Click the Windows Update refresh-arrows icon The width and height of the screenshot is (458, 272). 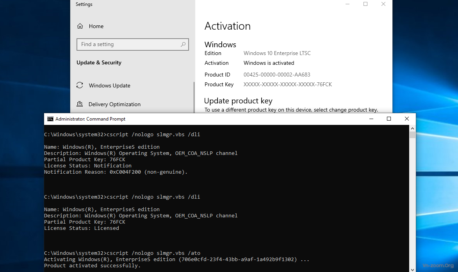tap(80, 85)
